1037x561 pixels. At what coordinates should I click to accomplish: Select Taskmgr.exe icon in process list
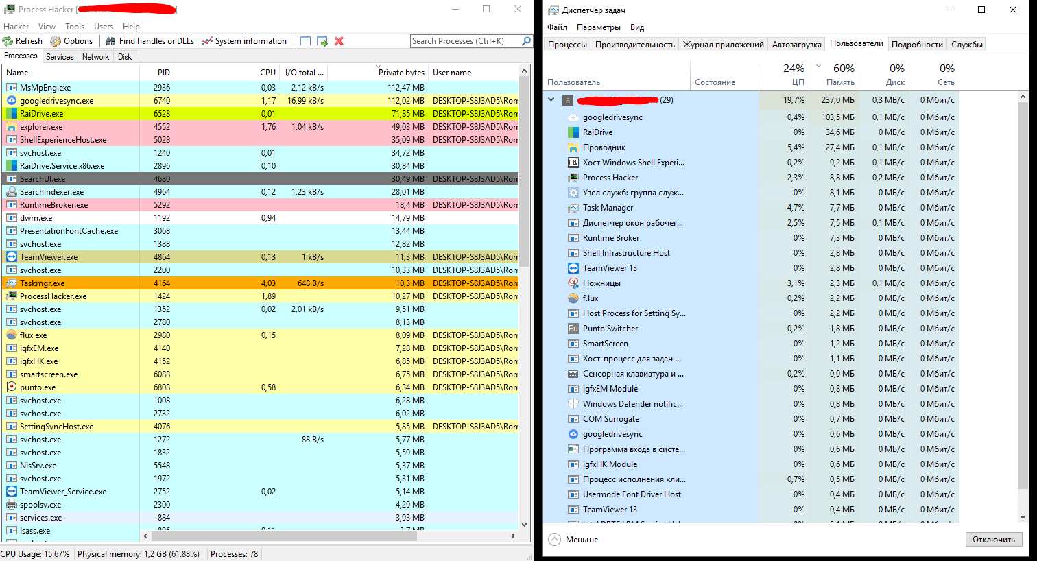point(12,283)
